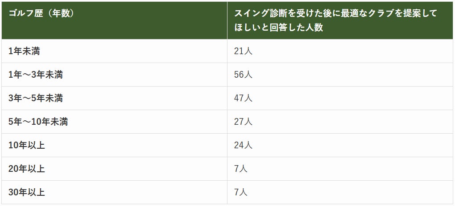Click the text ほしいと回答した人数 in header
Viewport: 455px width, 206px height.
click(279, 28)
